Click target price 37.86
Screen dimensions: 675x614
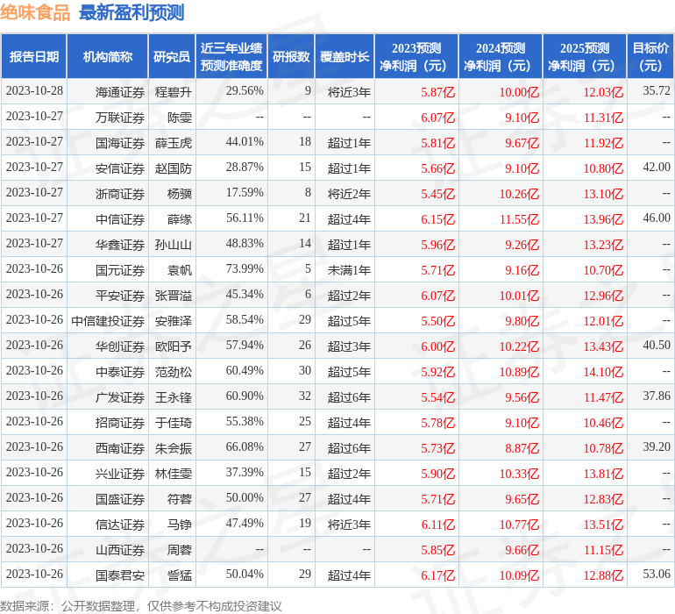(x=657, y=396)
